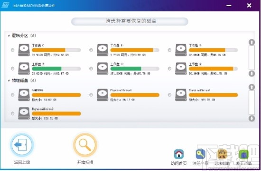Screen dimensions: 261x171
Task: Open 寻求帮助 support icon
Action: [222, 154]
